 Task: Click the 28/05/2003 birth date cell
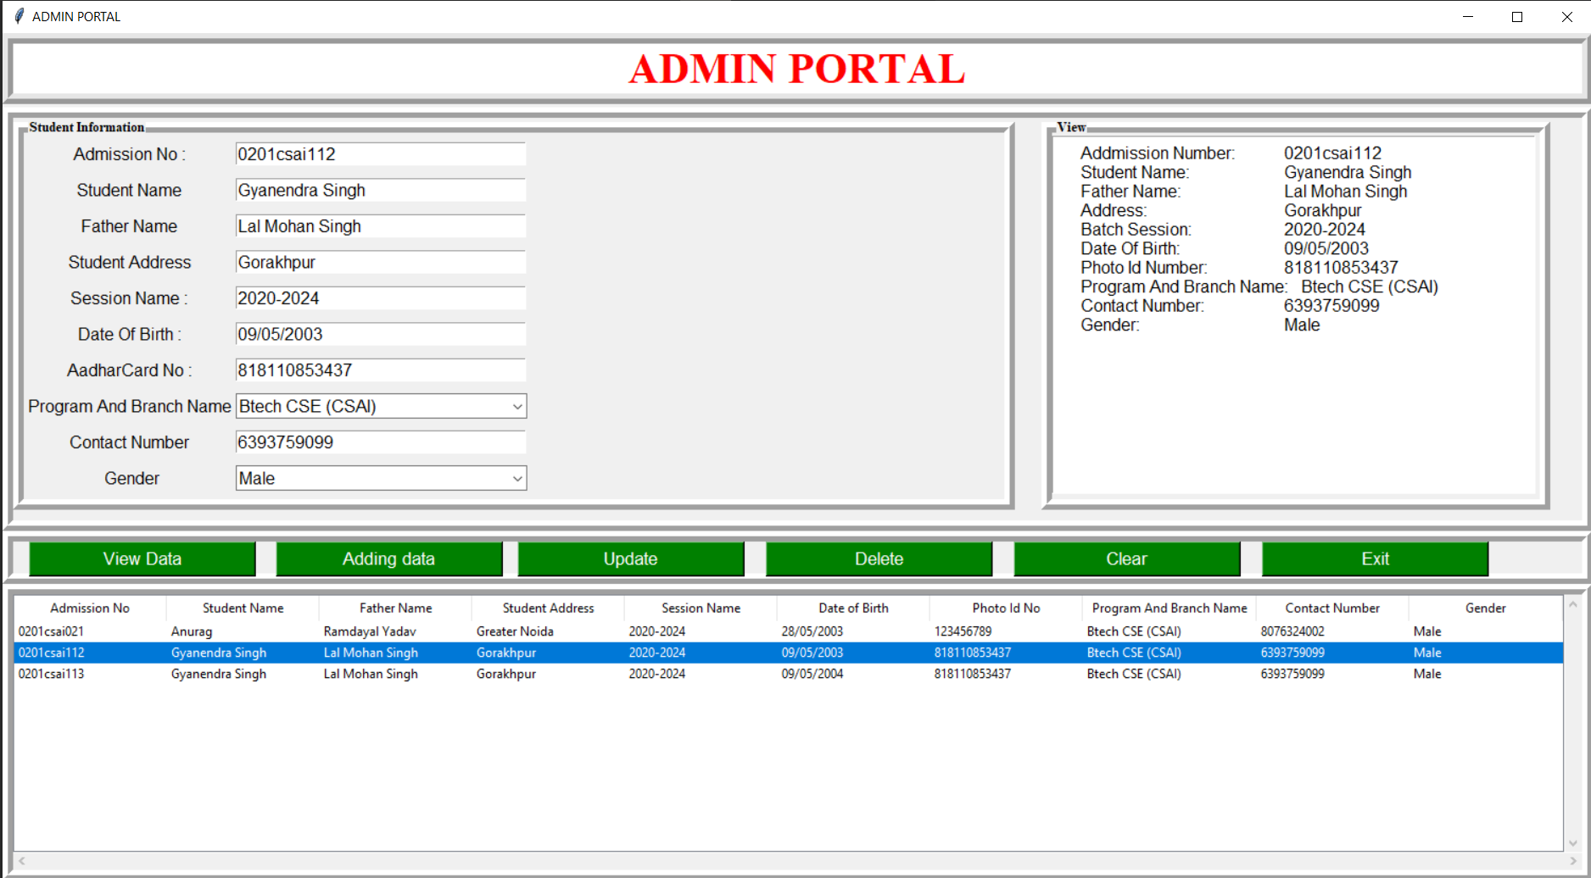click(x=812, y=631)
